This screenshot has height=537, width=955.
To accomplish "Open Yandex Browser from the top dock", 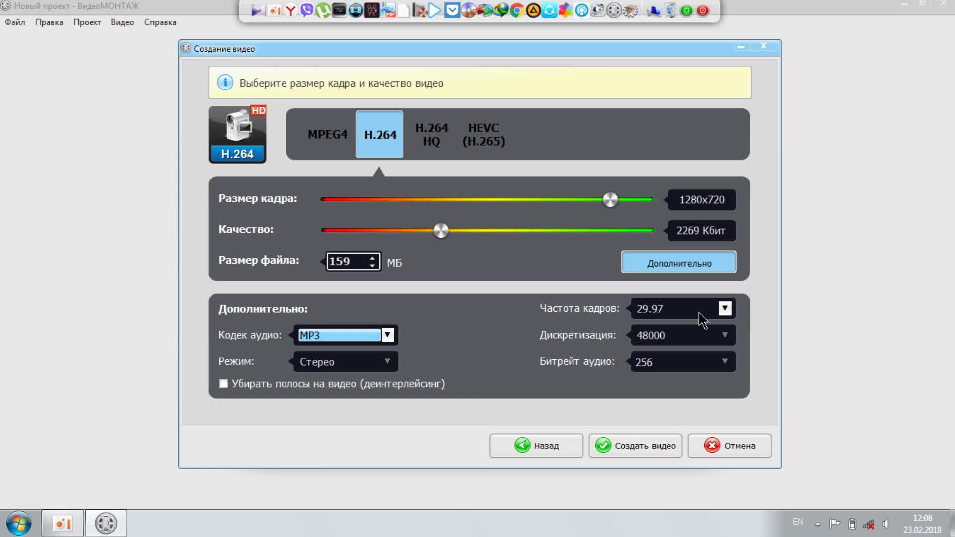I will pos(290,10).
